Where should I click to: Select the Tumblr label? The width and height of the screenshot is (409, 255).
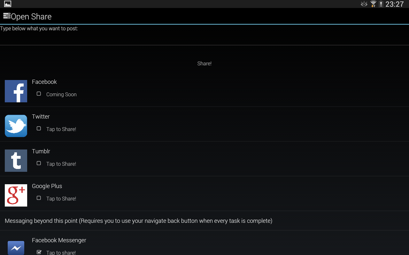(41, 151)
